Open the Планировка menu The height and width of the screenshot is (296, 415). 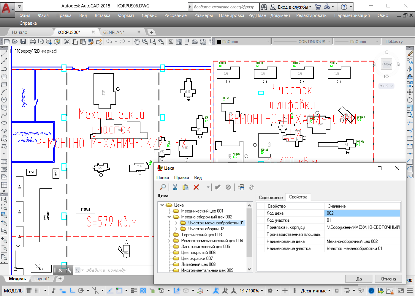pyautogui.click(x=231, y=15)
